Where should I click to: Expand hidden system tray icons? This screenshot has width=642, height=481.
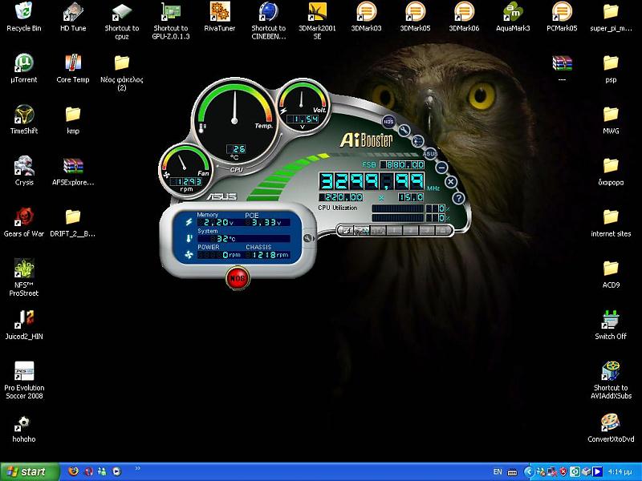(x=528, y=472)
